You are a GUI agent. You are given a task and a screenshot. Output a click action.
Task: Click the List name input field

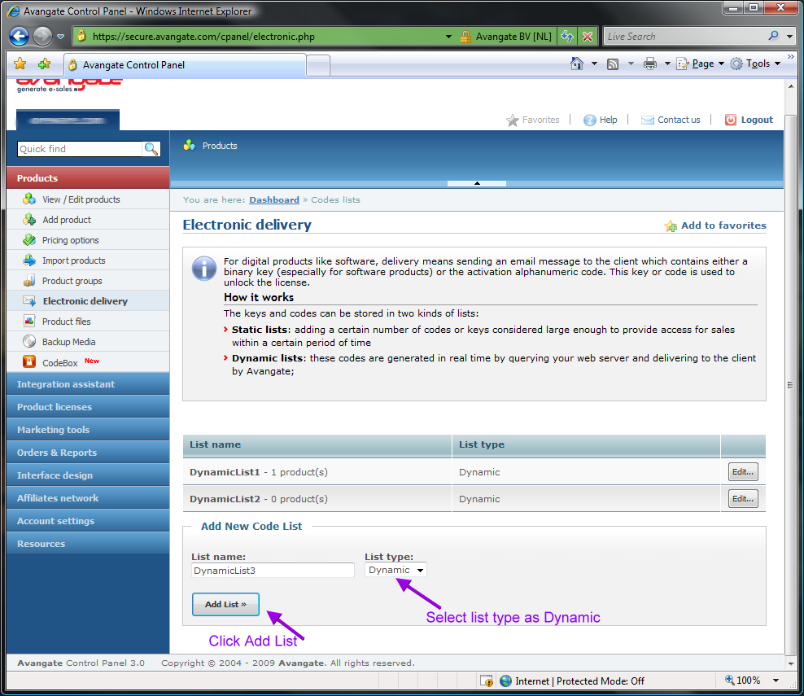(273, 571)
